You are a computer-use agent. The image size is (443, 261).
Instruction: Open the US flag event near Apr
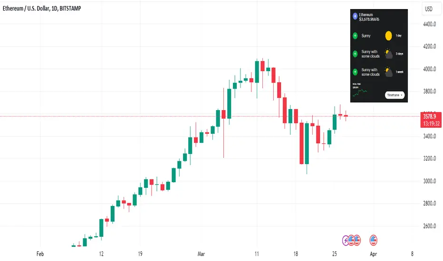tap(373, 241)
